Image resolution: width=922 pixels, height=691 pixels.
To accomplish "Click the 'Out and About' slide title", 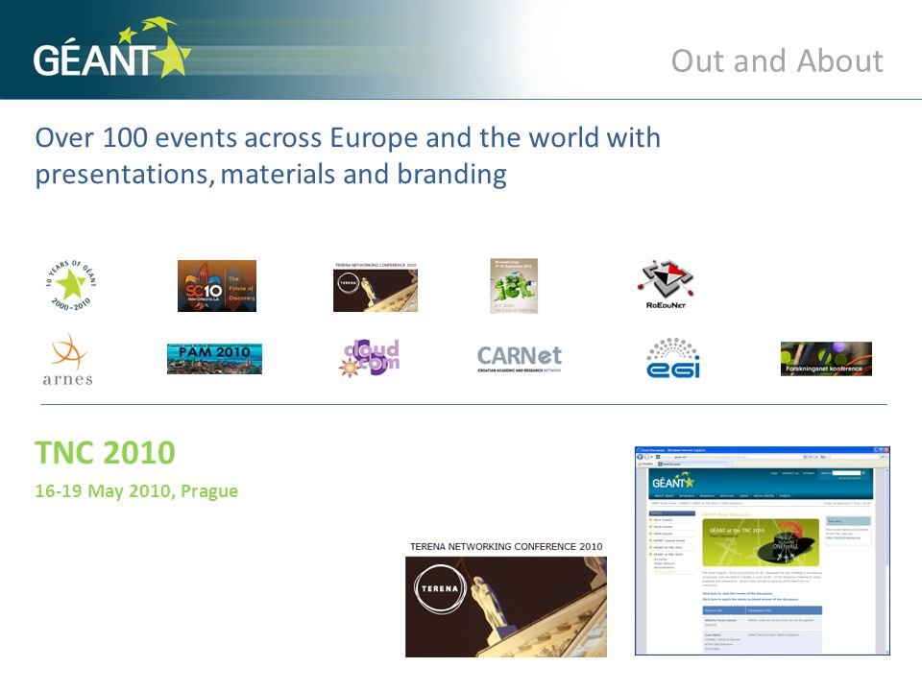I will (777, 61).
